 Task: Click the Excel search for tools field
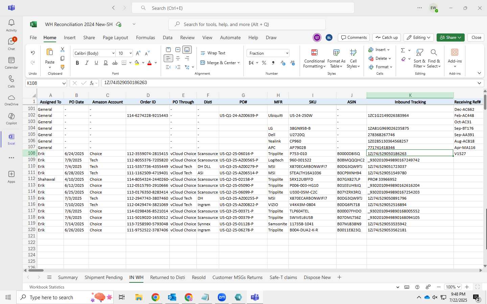(247, 24)
